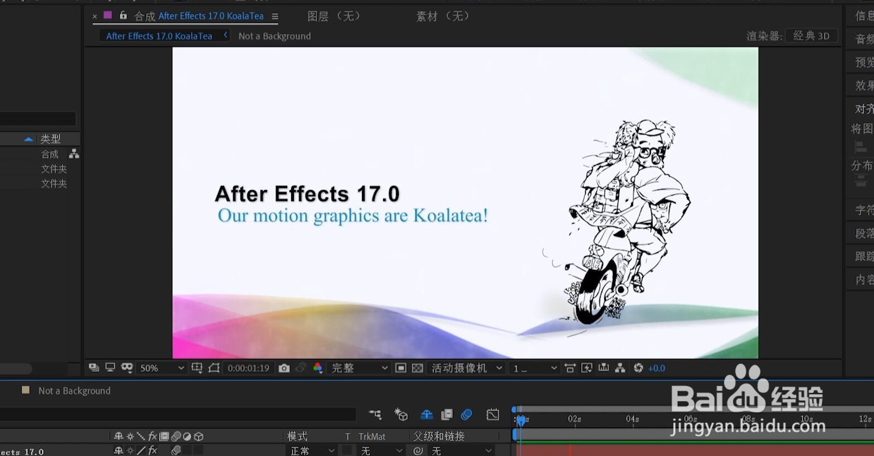Click the Not a Background label color swatch
Image resolution: width=874 pixels, height=456 pixels.
coord(26,390)
